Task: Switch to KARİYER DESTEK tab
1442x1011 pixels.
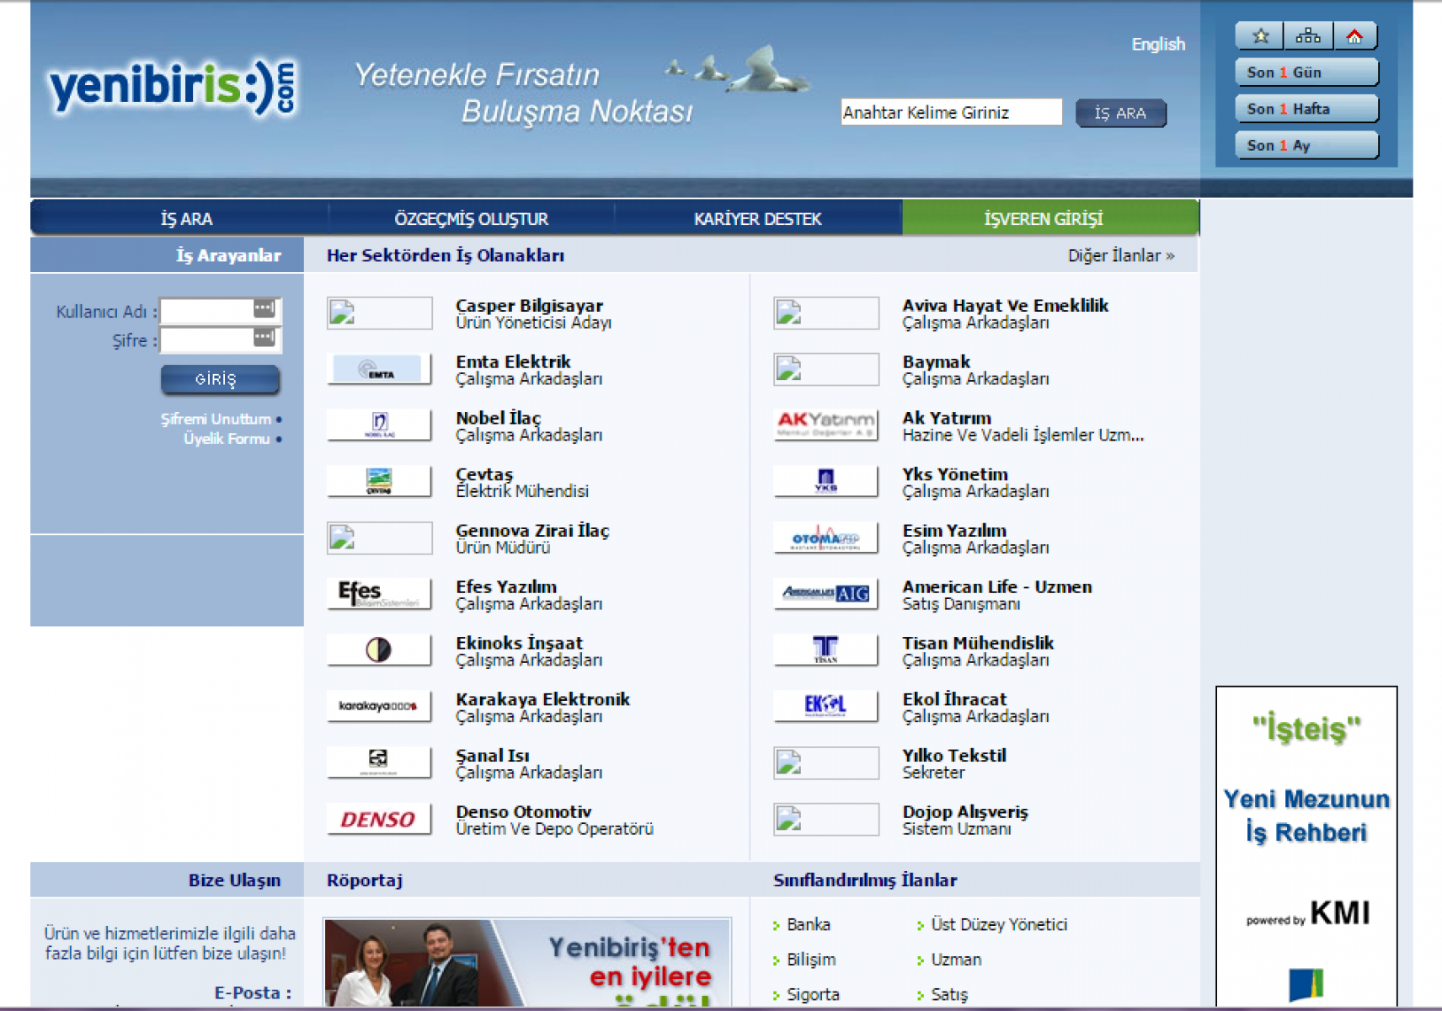Action: point(757,219)
